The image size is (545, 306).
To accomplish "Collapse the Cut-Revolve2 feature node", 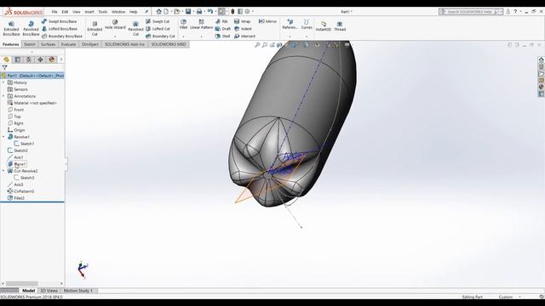I will tap(3, 171).
